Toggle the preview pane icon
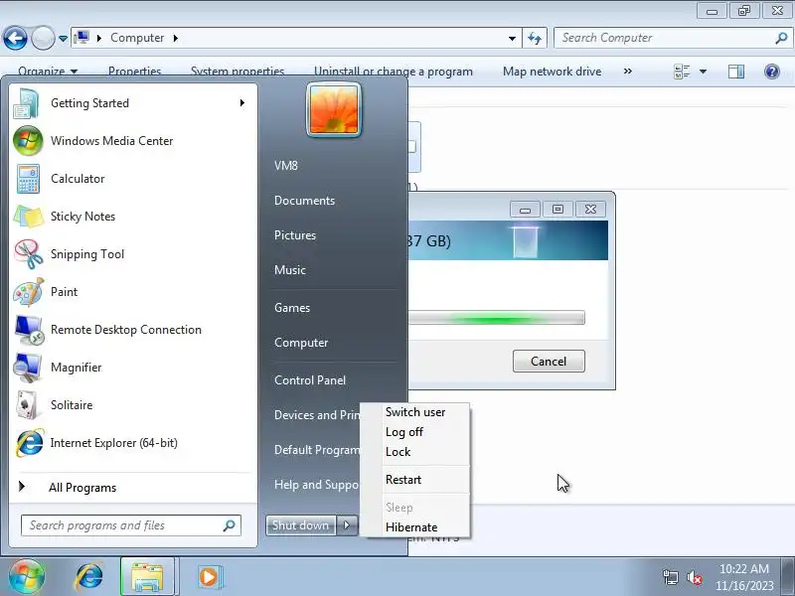 tap(736, 72)
